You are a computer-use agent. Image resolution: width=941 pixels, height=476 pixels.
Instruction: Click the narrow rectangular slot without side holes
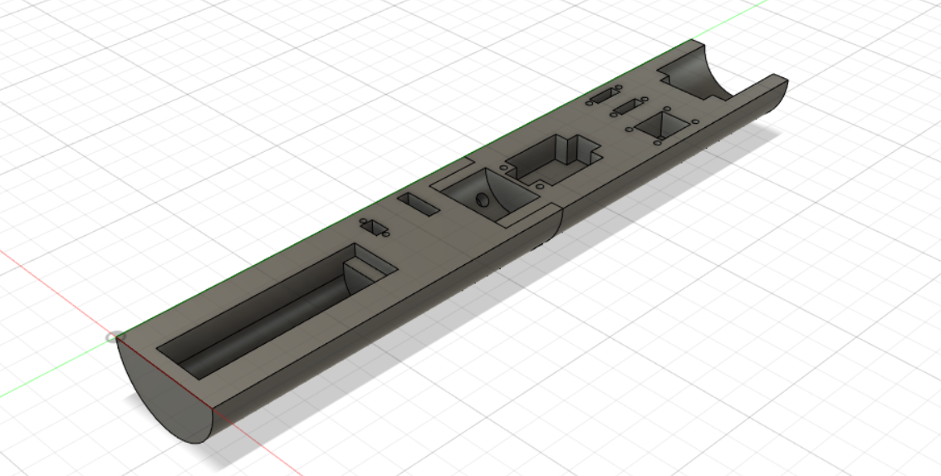tap(418, 204)
